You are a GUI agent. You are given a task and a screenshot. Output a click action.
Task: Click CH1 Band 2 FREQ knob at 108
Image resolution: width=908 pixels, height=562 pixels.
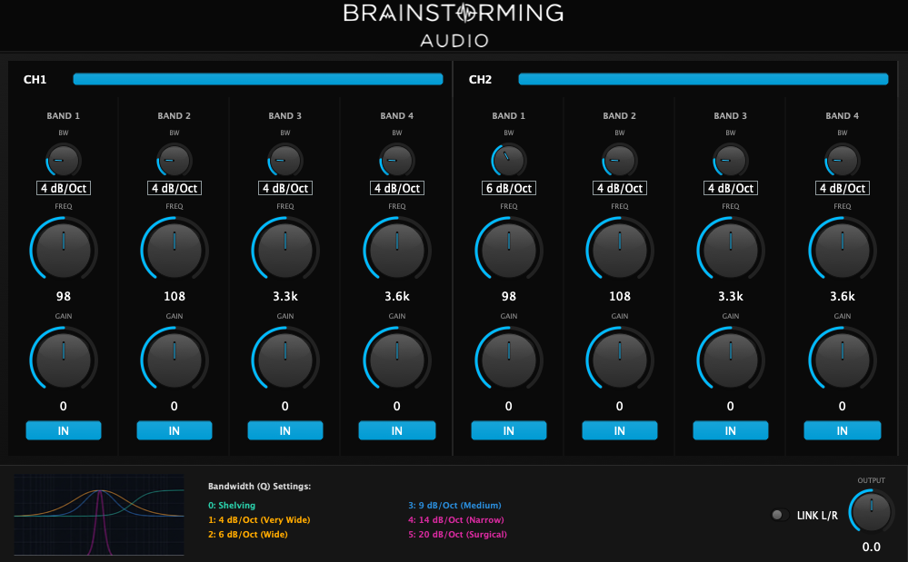(x=175, y=251)
